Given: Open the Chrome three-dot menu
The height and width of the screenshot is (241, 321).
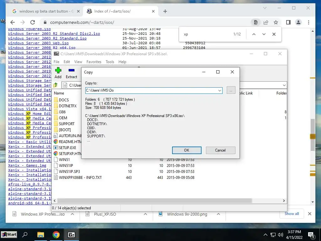Looking at the screenshot, I should pyautogui.click(x=308, y=22).
